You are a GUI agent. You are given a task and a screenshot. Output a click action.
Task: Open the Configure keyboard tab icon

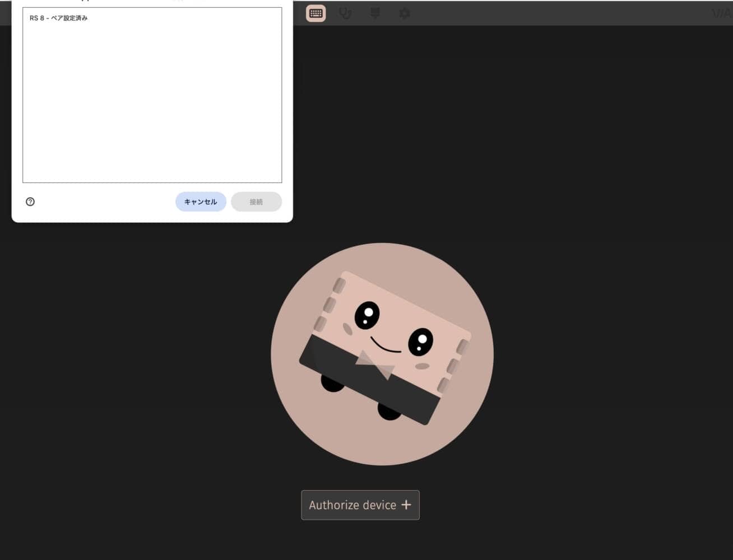point(316,13)
